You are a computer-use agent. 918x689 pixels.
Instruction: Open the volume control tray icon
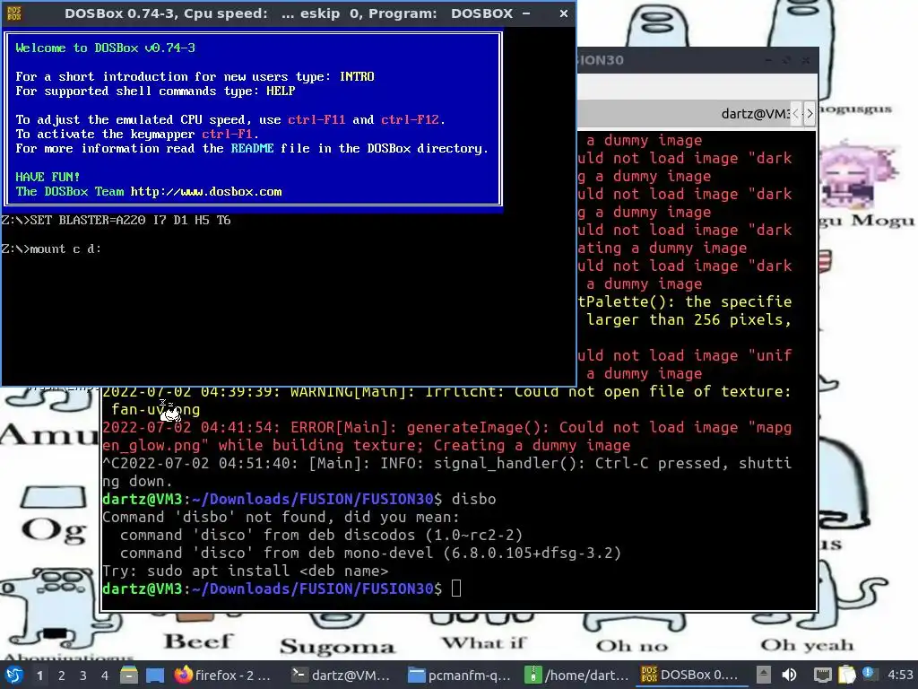[x=789, y=675]
